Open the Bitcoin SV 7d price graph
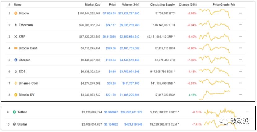Viewport: 257px width, 132px height. tap(215, 95)
